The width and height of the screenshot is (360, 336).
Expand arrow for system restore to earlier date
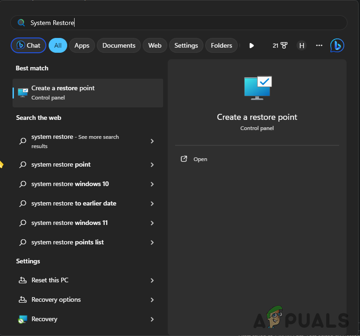tap(152, 204)
